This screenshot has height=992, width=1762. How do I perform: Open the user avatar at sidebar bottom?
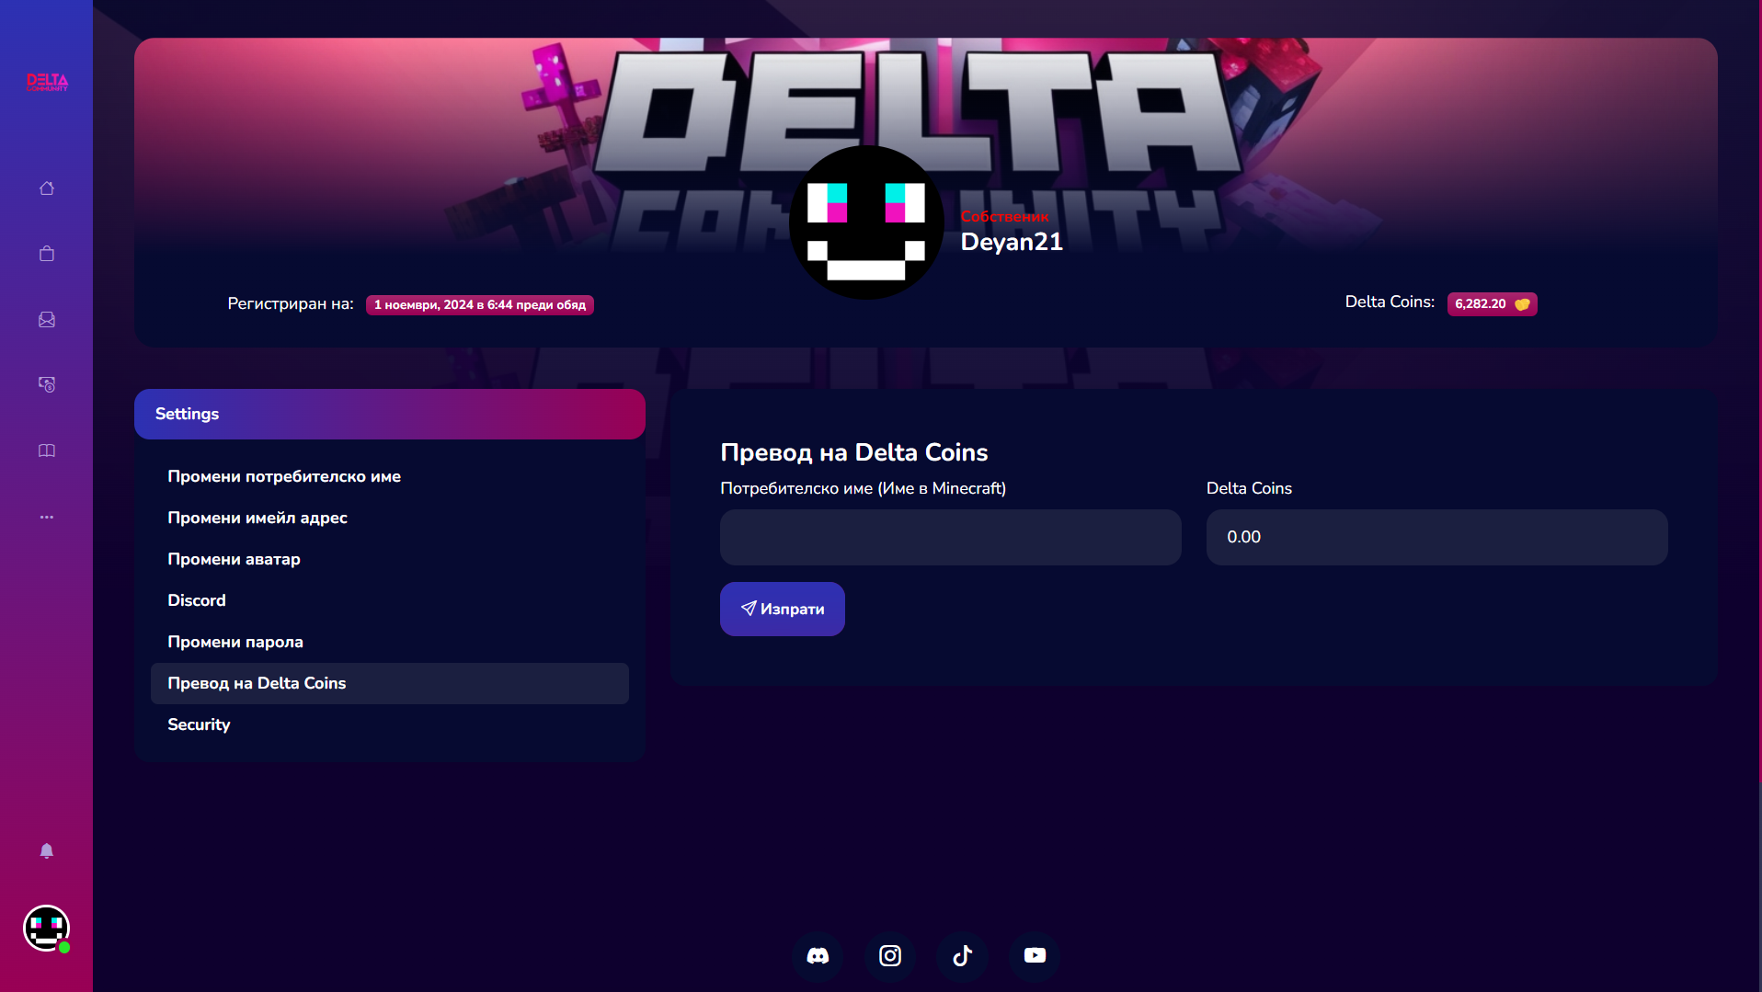coord(47,929)
